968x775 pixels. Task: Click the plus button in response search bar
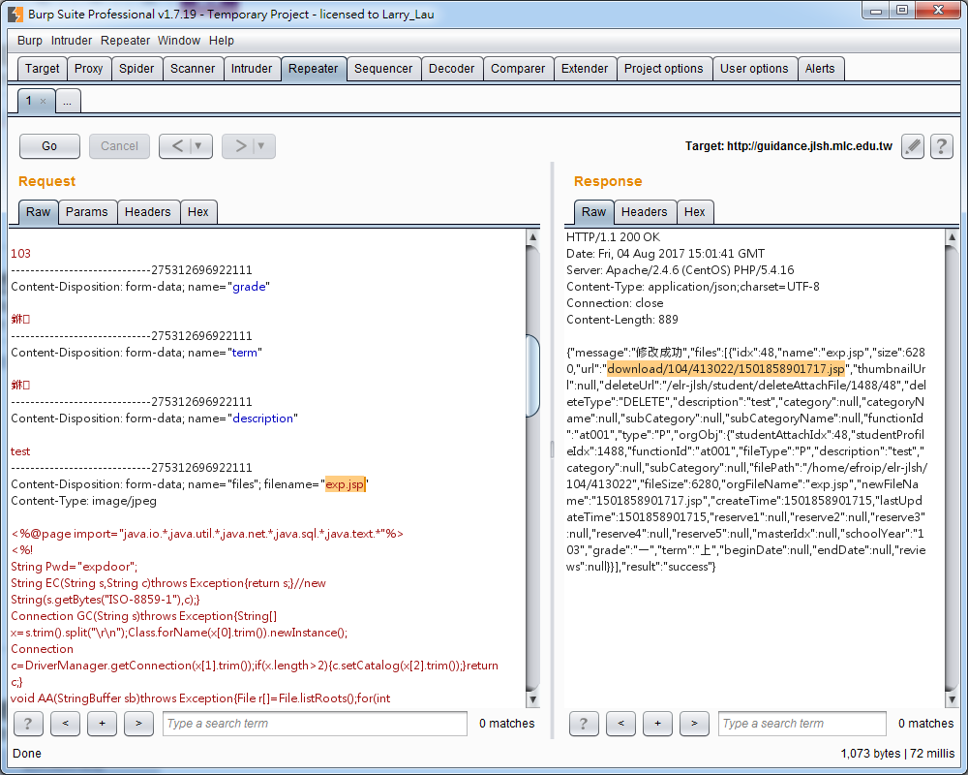click(657, 723)
